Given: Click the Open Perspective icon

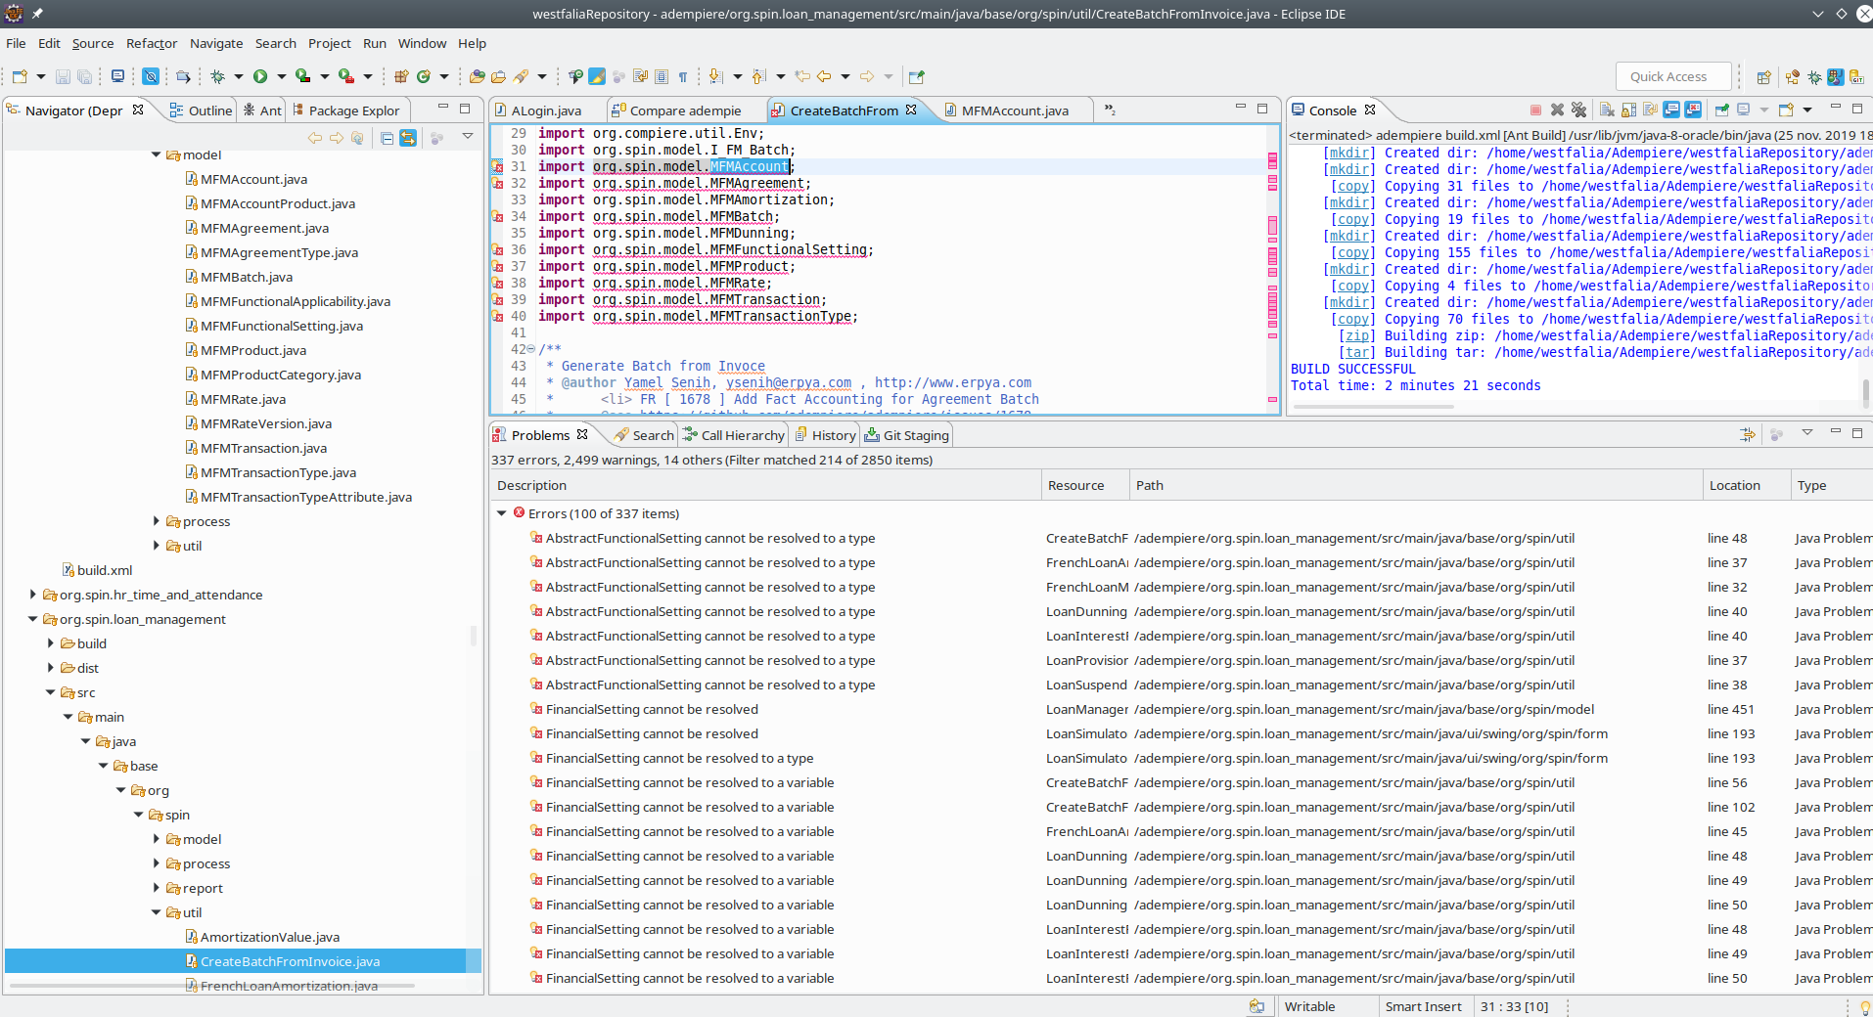Looking at the screenshot, I should click(x=1763, y=77).
